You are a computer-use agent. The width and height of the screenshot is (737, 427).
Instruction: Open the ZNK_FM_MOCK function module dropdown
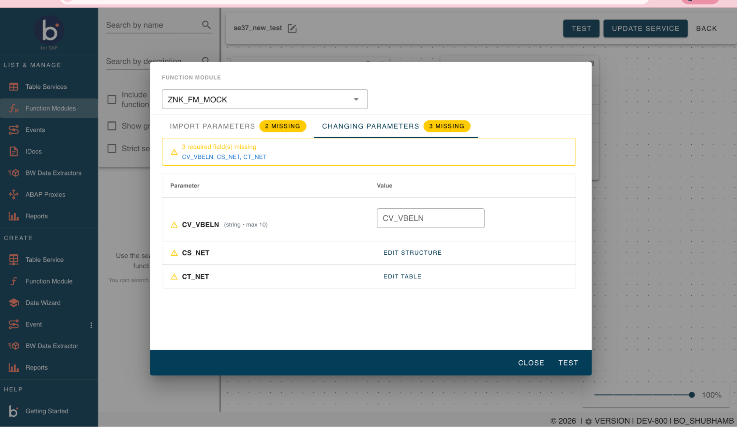pyautogui.click(x=265, y=99)
